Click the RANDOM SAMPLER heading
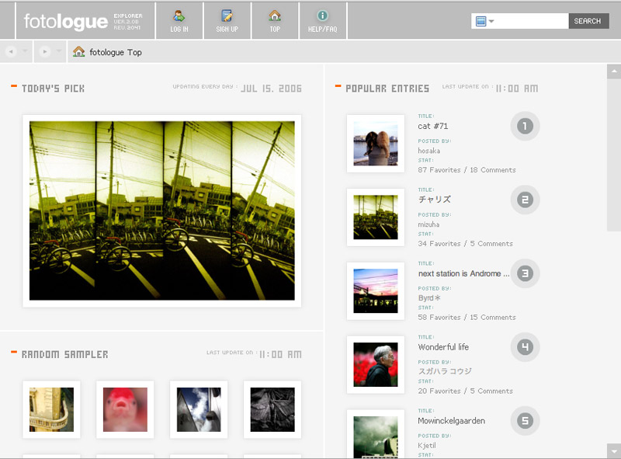The width and height of the screenshot is (621, 459). (x=64, y=354)
